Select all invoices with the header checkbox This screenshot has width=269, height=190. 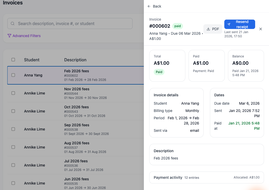(x=13, y=60)
